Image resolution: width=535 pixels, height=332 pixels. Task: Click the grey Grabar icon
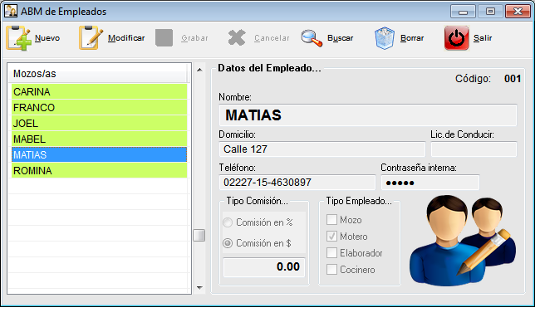click(x=164, y=38)
